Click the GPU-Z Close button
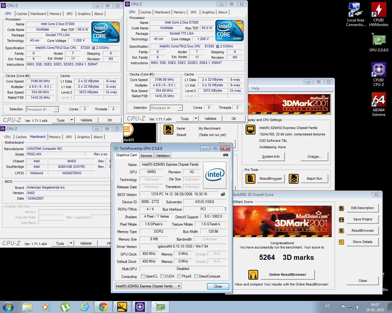The image size is (392, 313). [x=218, y=286]
